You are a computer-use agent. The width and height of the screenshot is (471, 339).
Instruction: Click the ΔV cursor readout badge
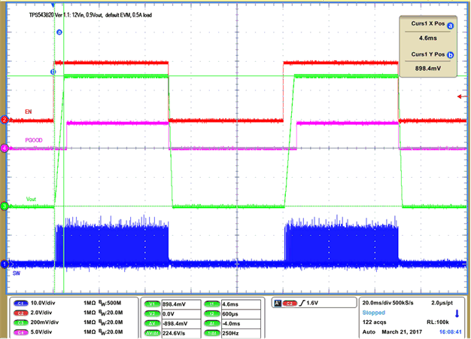coord(152,323)
